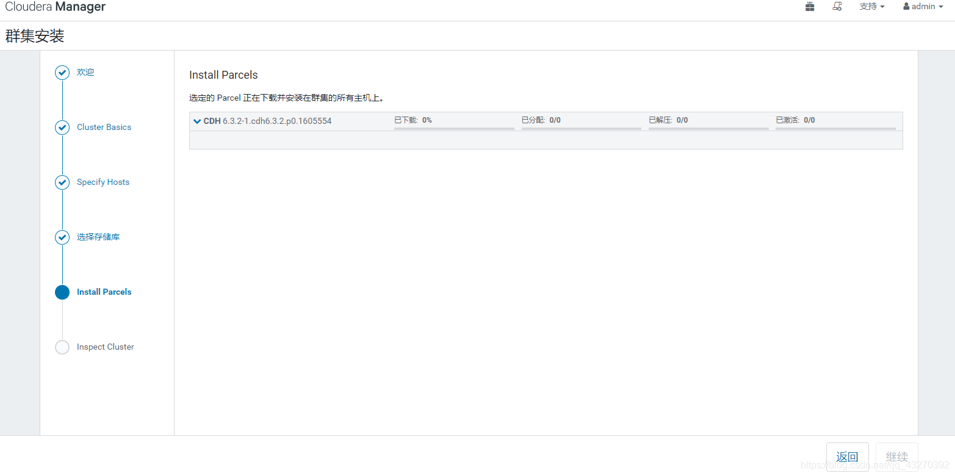Select CDH 6.3.2-1.cdh6.3.2.p0.1605554 parcel text

(x=267, y=121)
